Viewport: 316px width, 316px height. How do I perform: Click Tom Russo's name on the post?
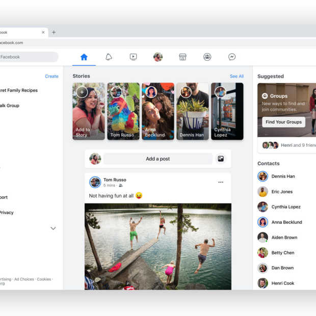(x=115, y=180)
